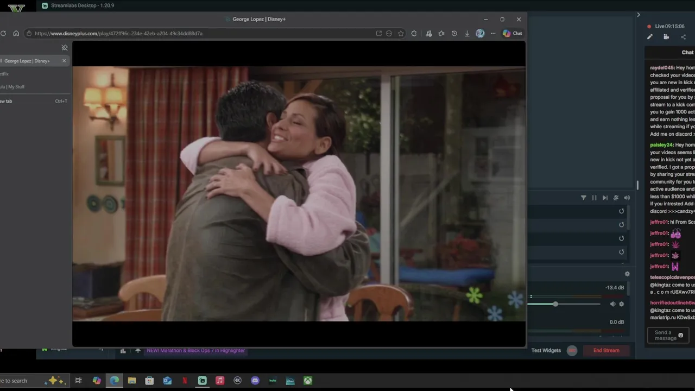Open the chat emoji picker
695x391 pixels.
pos(681,335)
